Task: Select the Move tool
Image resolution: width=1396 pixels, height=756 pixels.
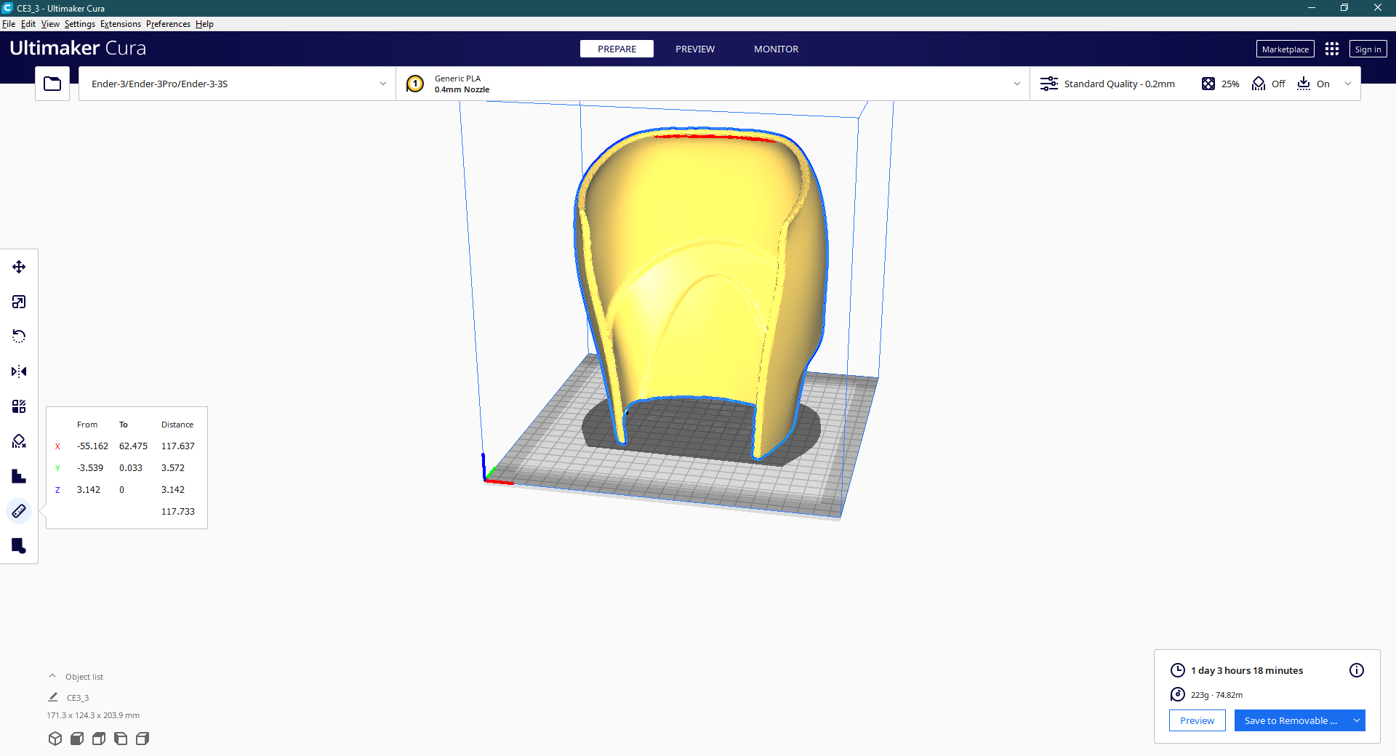Action: (19, 267)
